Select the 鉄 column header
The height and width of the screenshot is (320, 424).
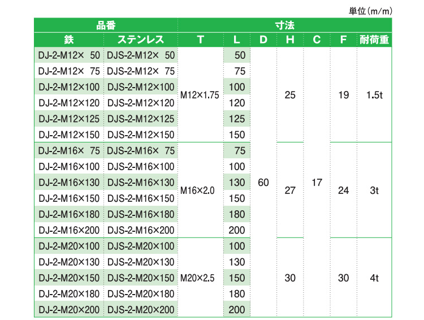pos(69,40)
